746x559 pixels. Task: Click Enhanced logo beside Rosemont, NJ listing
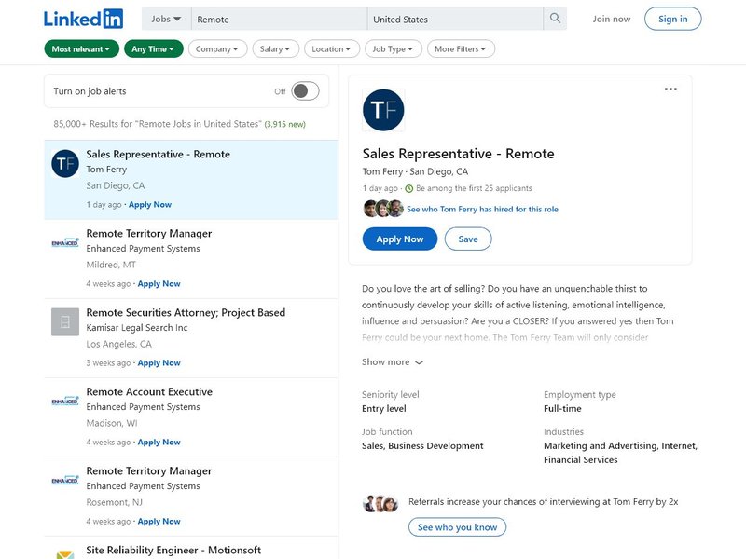(x=65, y=480)
